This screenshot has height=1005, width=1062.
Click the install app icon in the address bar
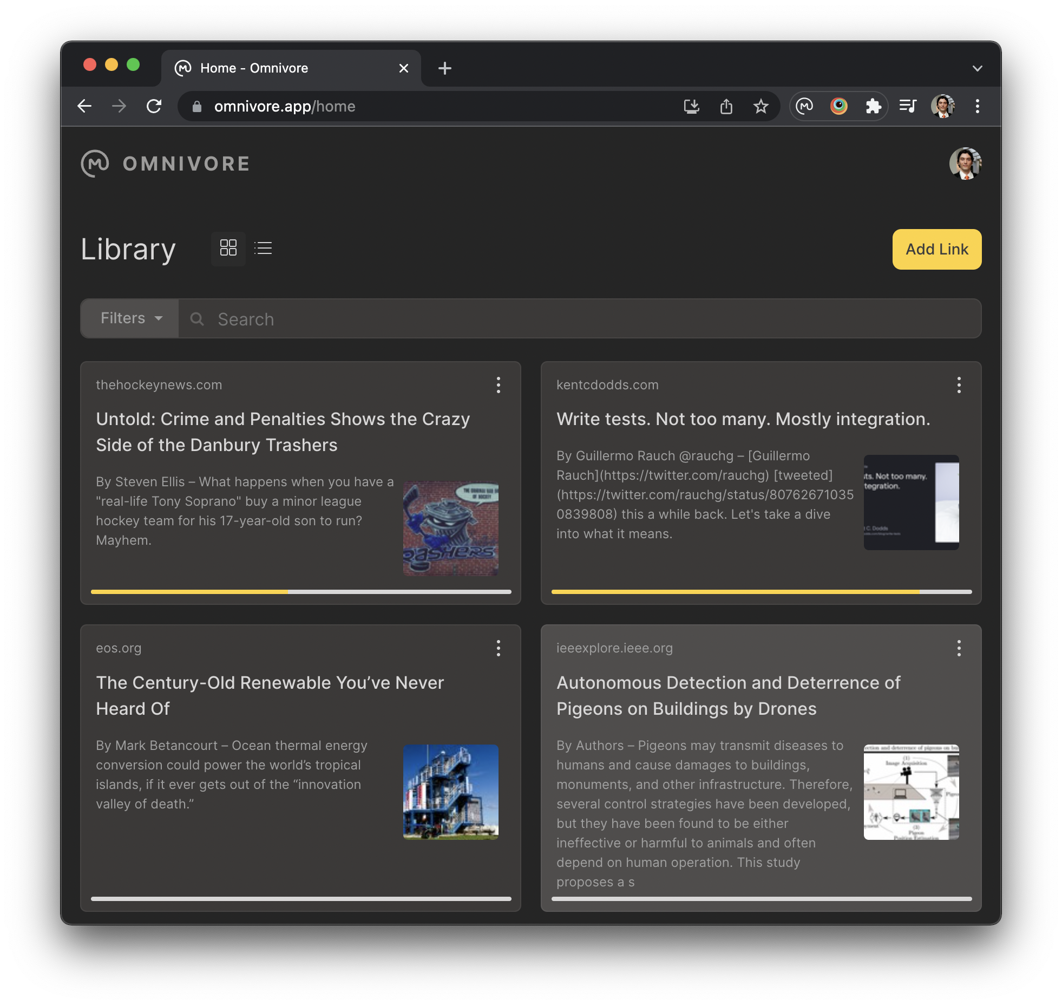point(691,106)
